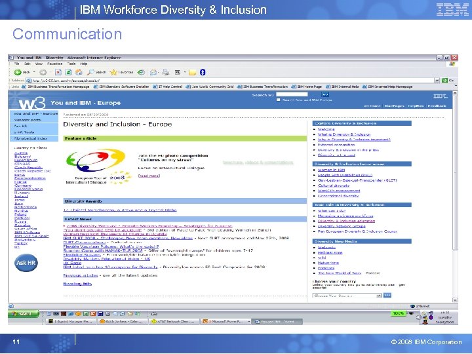Open Choose Your Country combo box
Viewport: 472px width, 354px height.
pyautogui.click(x=347, y=296)
